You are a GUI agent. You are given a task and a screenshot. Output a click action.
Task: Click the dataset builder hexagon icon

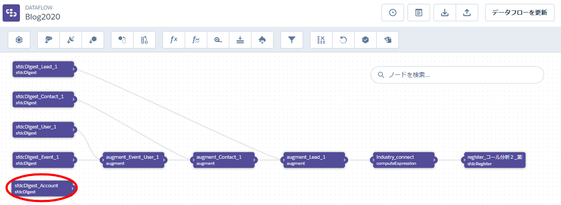click(x=19, y=40)
